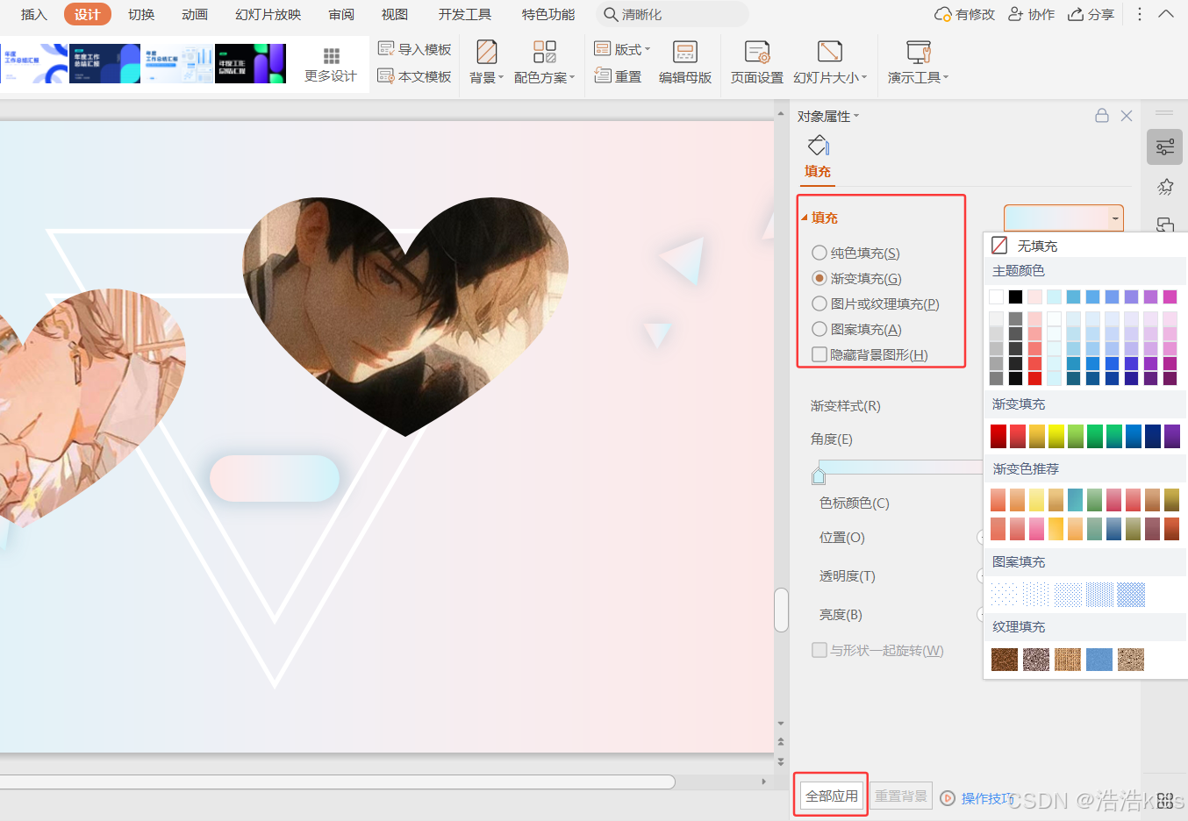
Task: Select the blue texture fill swatch
Action: coord(1099,660)
